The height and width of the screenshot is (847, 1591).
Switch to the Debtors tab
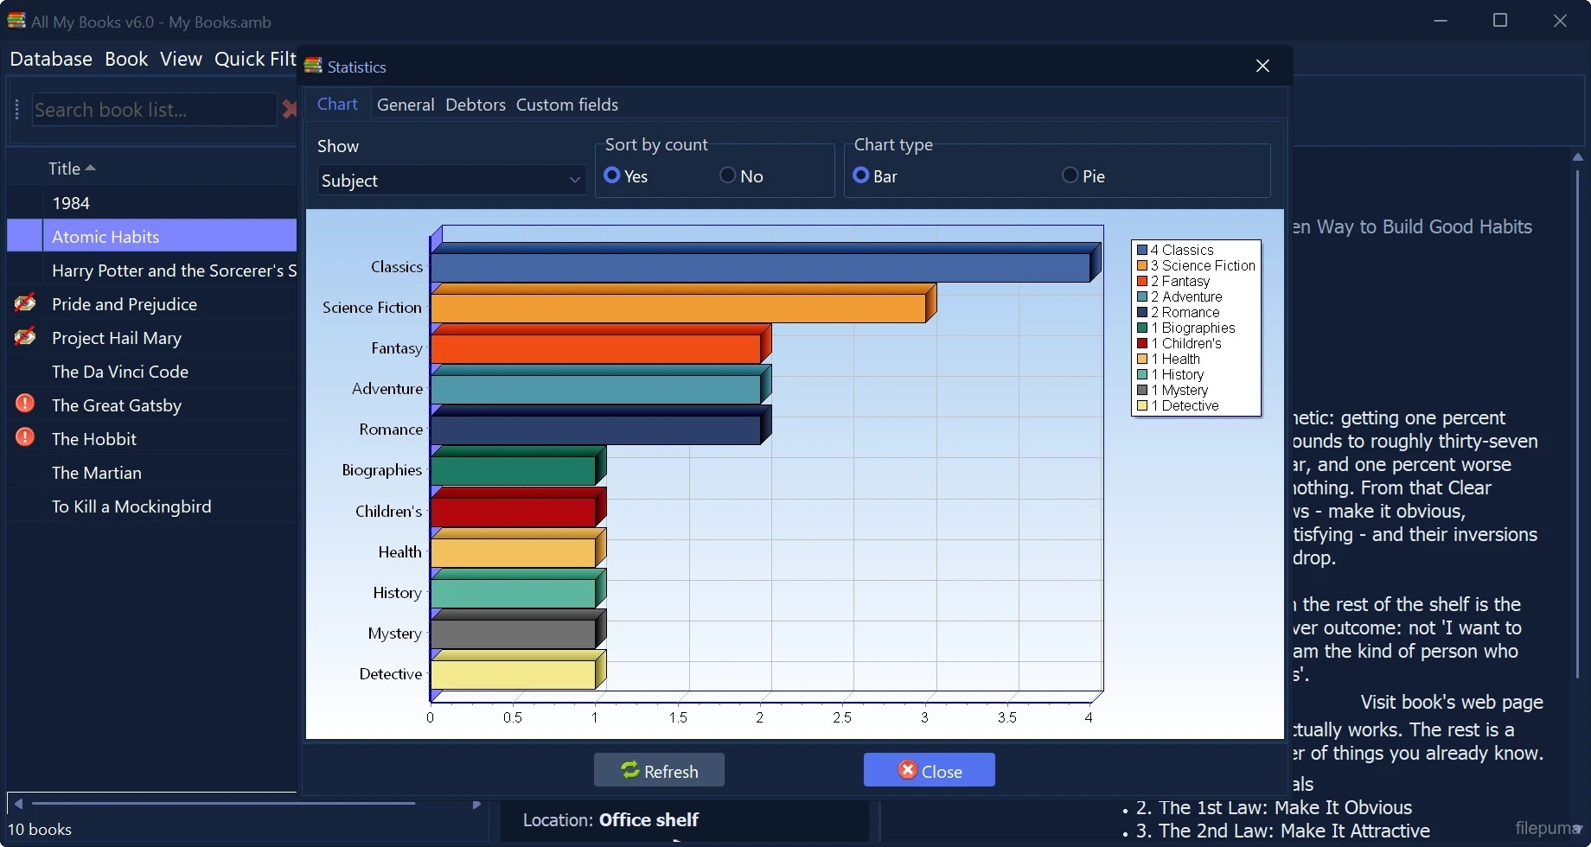tap(476, 105)
